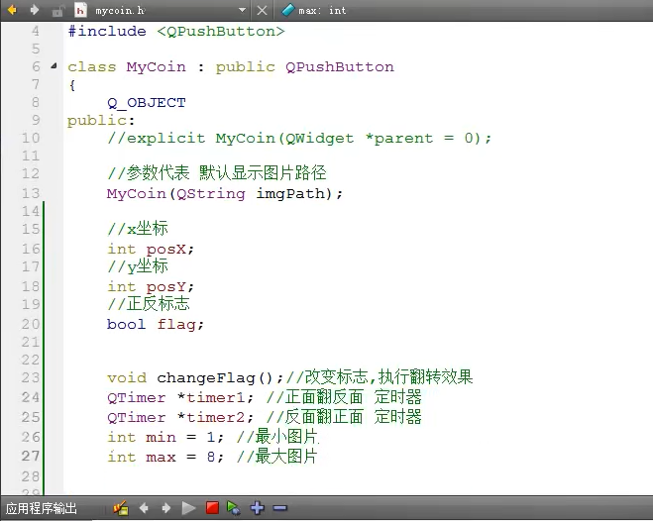Collapse the MyCoin class fold marker
Image resolution: width=653 pixels, height=521 pixels.
54,65
